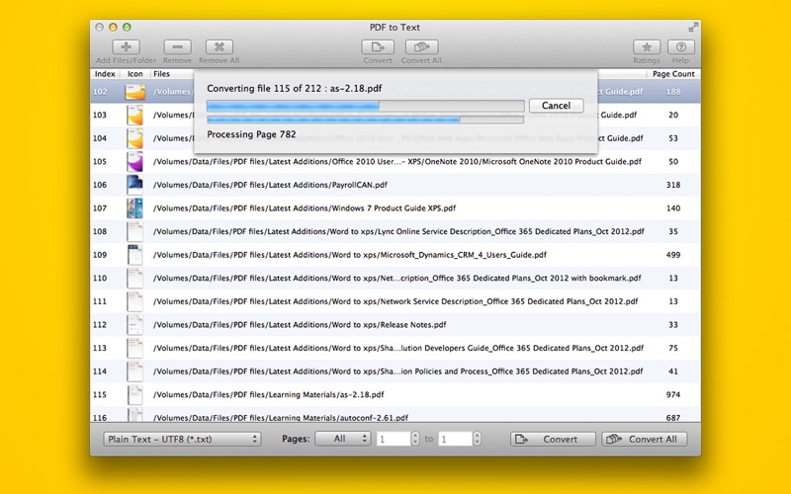Viewport: 791px width, 494px height.
Task: Click the bottom Convert button
Action: coord(553,439)
